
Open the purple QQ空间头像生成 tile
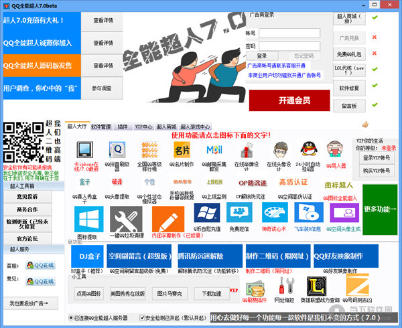pos(344,212)
